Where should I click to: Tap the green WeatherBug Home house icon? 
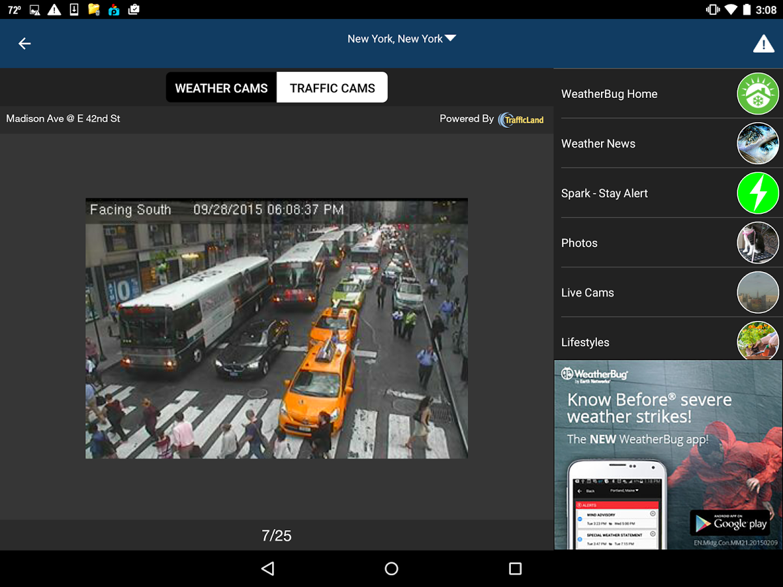(x=758, y=94)
